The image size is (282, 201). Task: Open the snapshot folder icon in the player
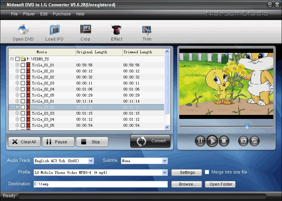coord(254,141)
